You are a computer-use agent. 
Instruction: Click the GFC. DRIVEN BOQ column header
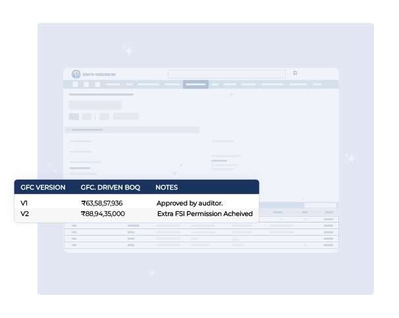110,188
